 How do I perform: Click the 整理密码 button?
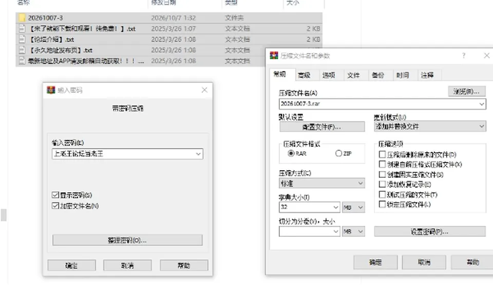(x=127, y=240)
